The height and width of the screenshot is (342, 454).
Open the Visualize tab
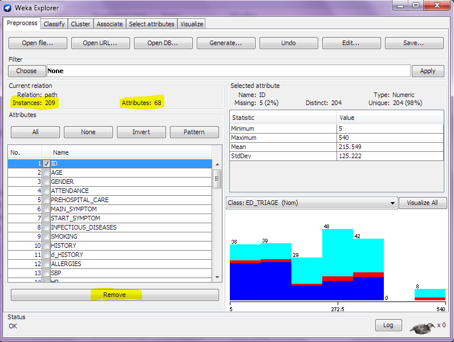coord(192,24)
